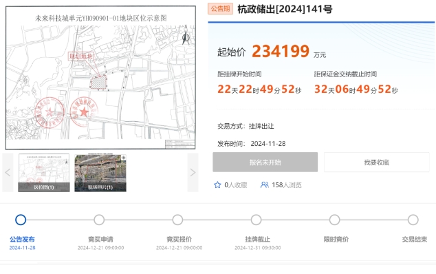Click the 距保证金交纳截止时间 label
This screenshot has height=274, width=436.
coord(345,74)
